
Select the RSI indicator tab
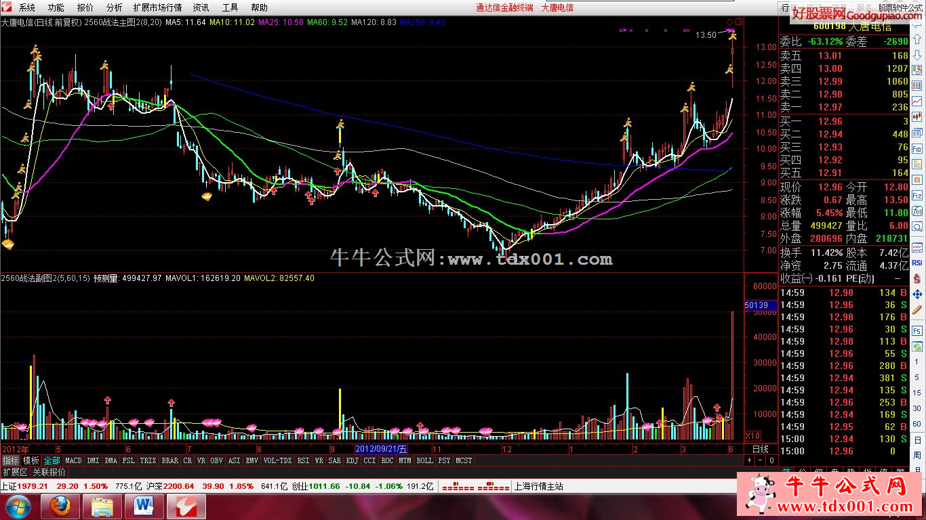(302, 460)
